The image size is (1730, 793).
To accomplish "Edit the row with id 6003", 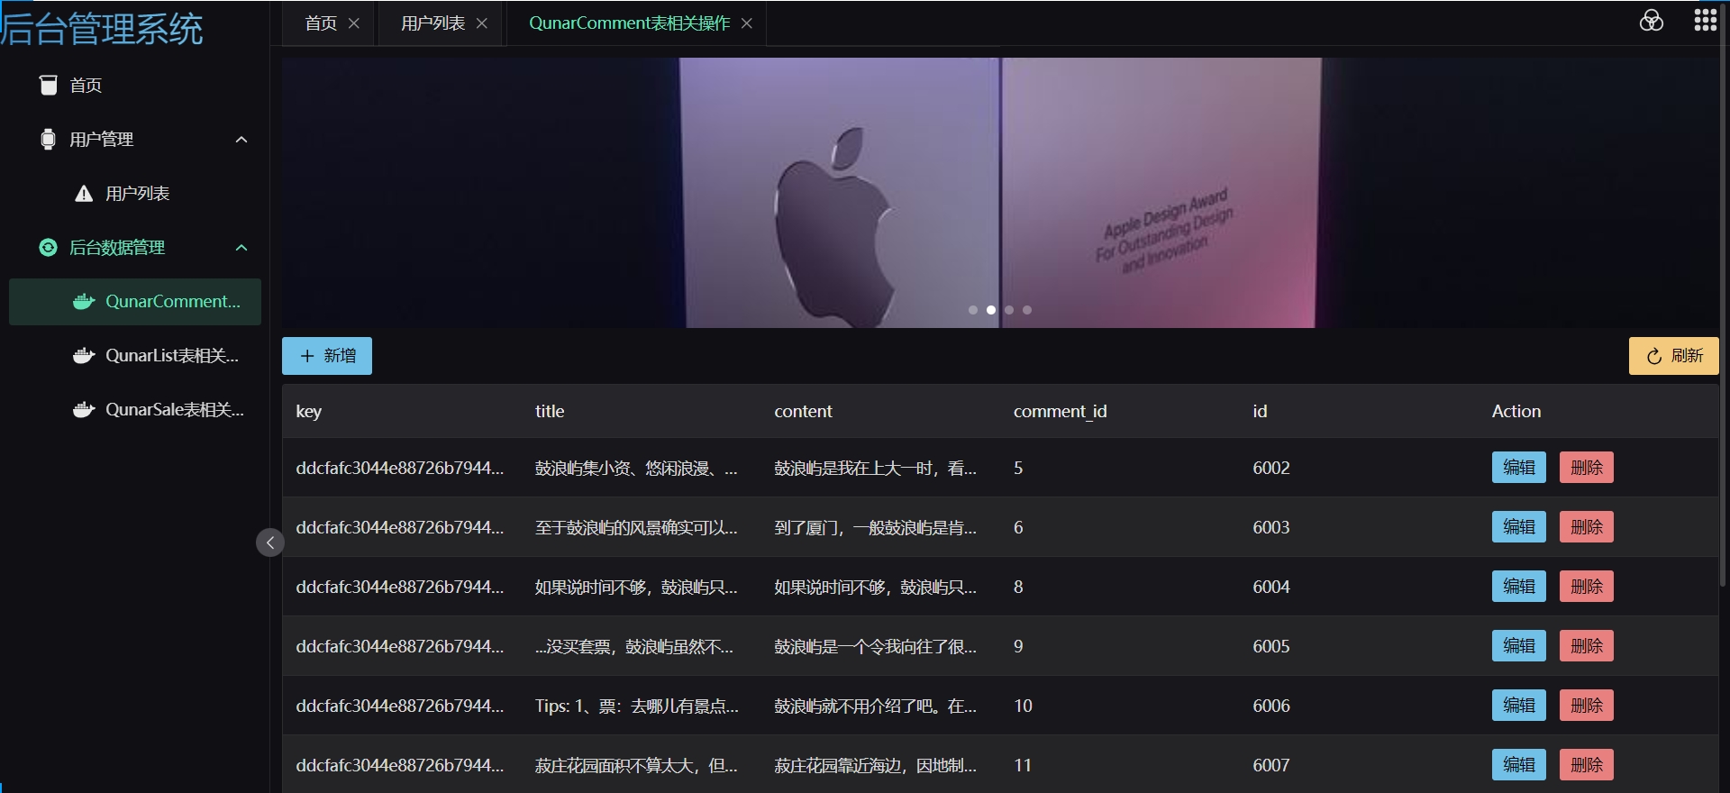I will point(1518,527).
